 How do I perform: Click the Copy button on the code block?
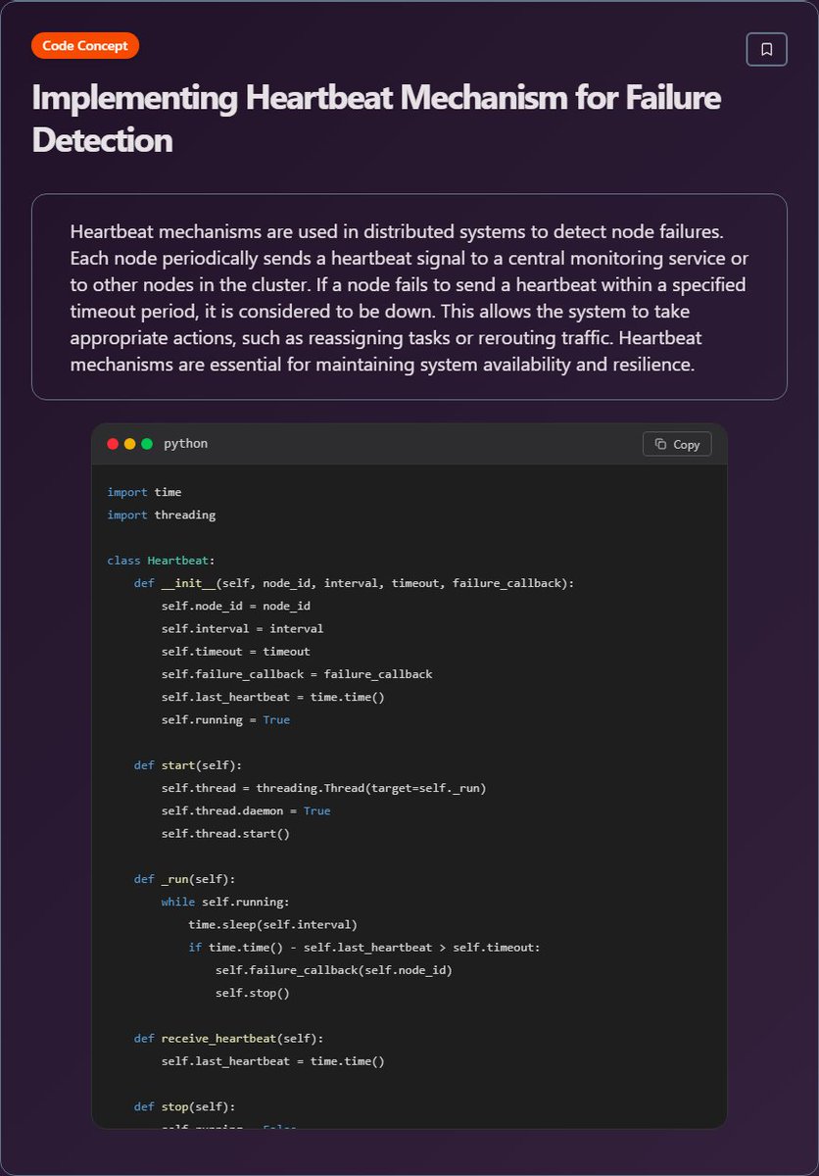677,444
